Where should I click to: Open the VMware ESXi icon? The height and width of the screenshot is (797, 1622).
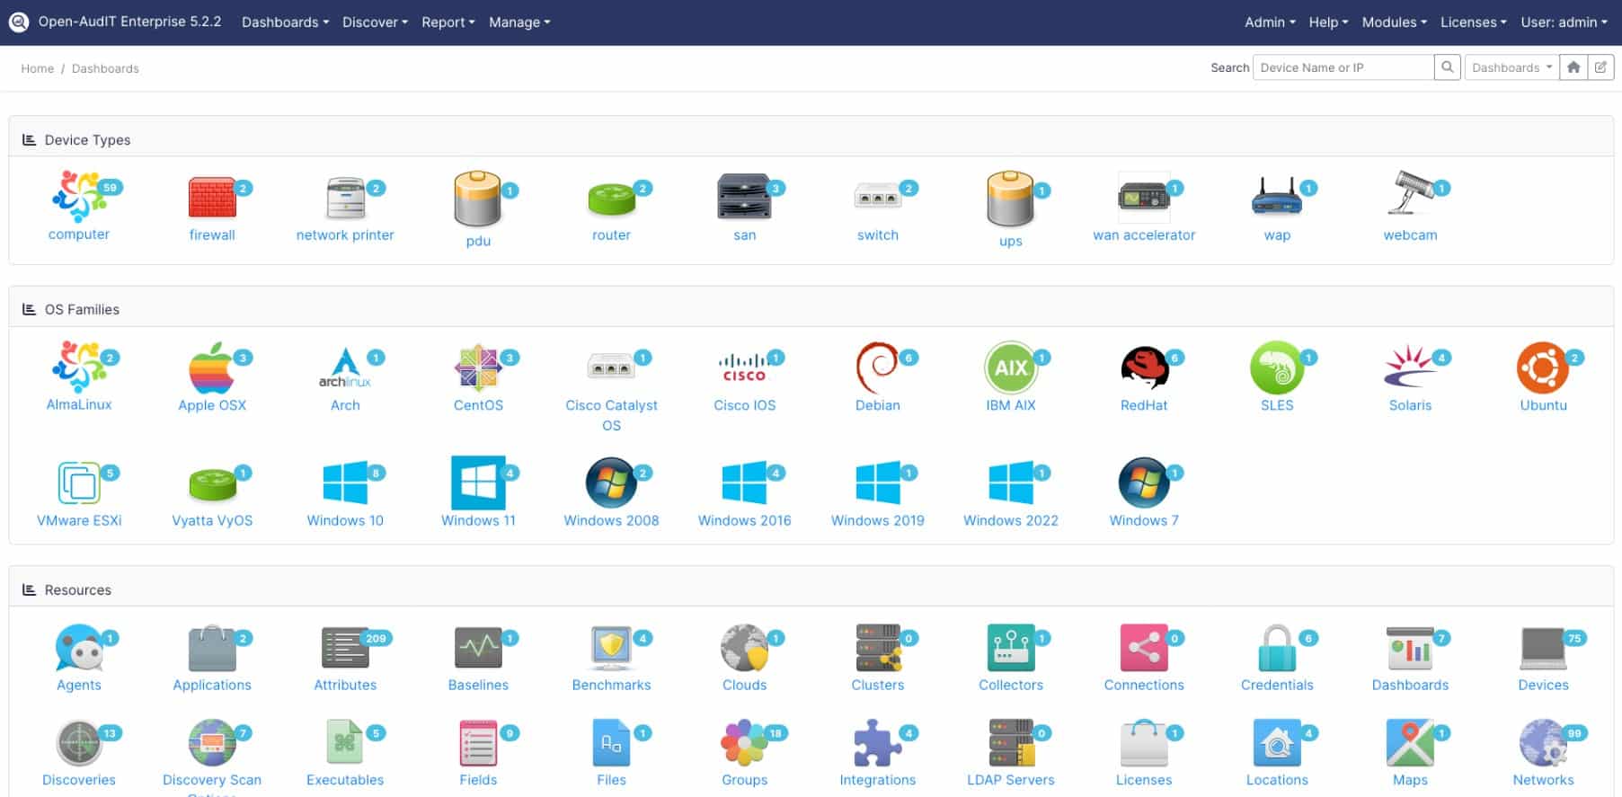79,483
